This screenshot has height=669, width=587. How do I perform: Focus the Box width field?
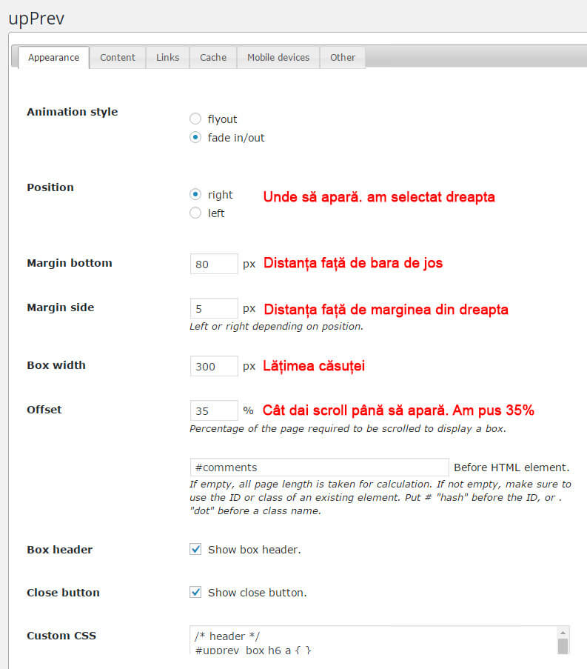(214, 366)
